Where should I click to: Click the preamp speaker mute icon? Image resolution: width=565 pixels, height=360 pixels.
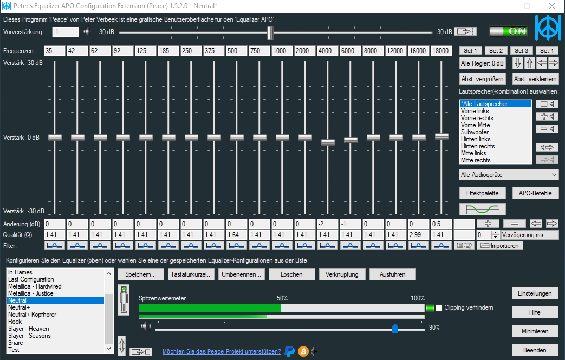[x=88, y=32]
